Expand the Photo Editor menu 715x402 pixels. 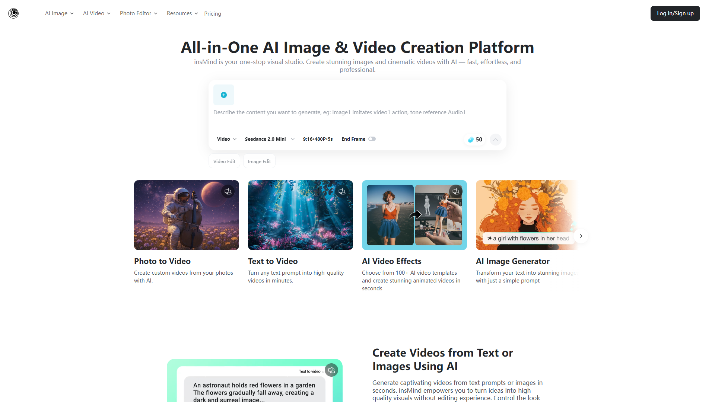(139, 13)
